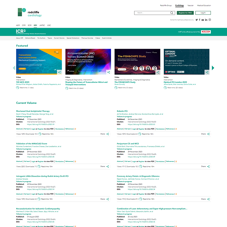
Task: Share the FISH&CHIPS Study video
Action: point(158,72)
